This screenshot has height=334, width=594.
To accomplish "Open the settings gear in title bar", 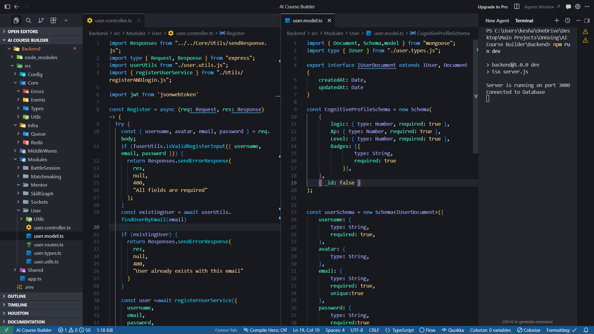I will click(x=577, y=7).
